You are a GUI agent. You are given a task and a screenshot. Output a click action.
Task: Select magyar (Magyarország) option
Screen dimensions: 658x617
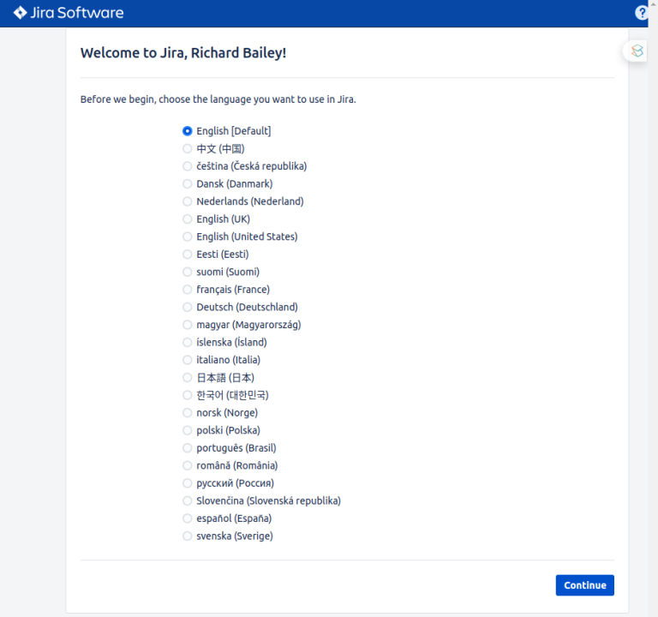(x=187, y=325)
